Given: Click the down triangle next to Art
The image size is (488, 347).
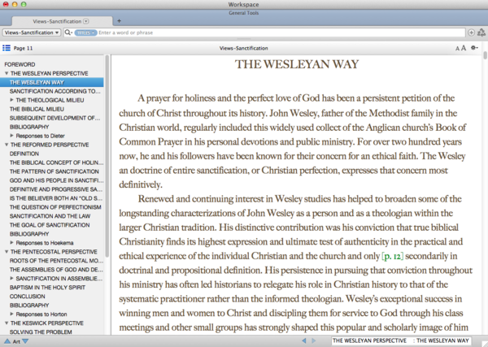Looking at the screenshot, I should coord(25,341).
